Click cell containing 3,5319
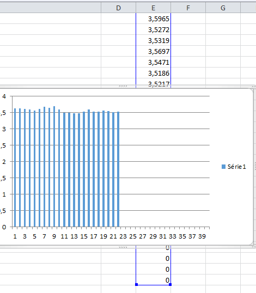This screenshot has height=293, width=256. point(153,40)
